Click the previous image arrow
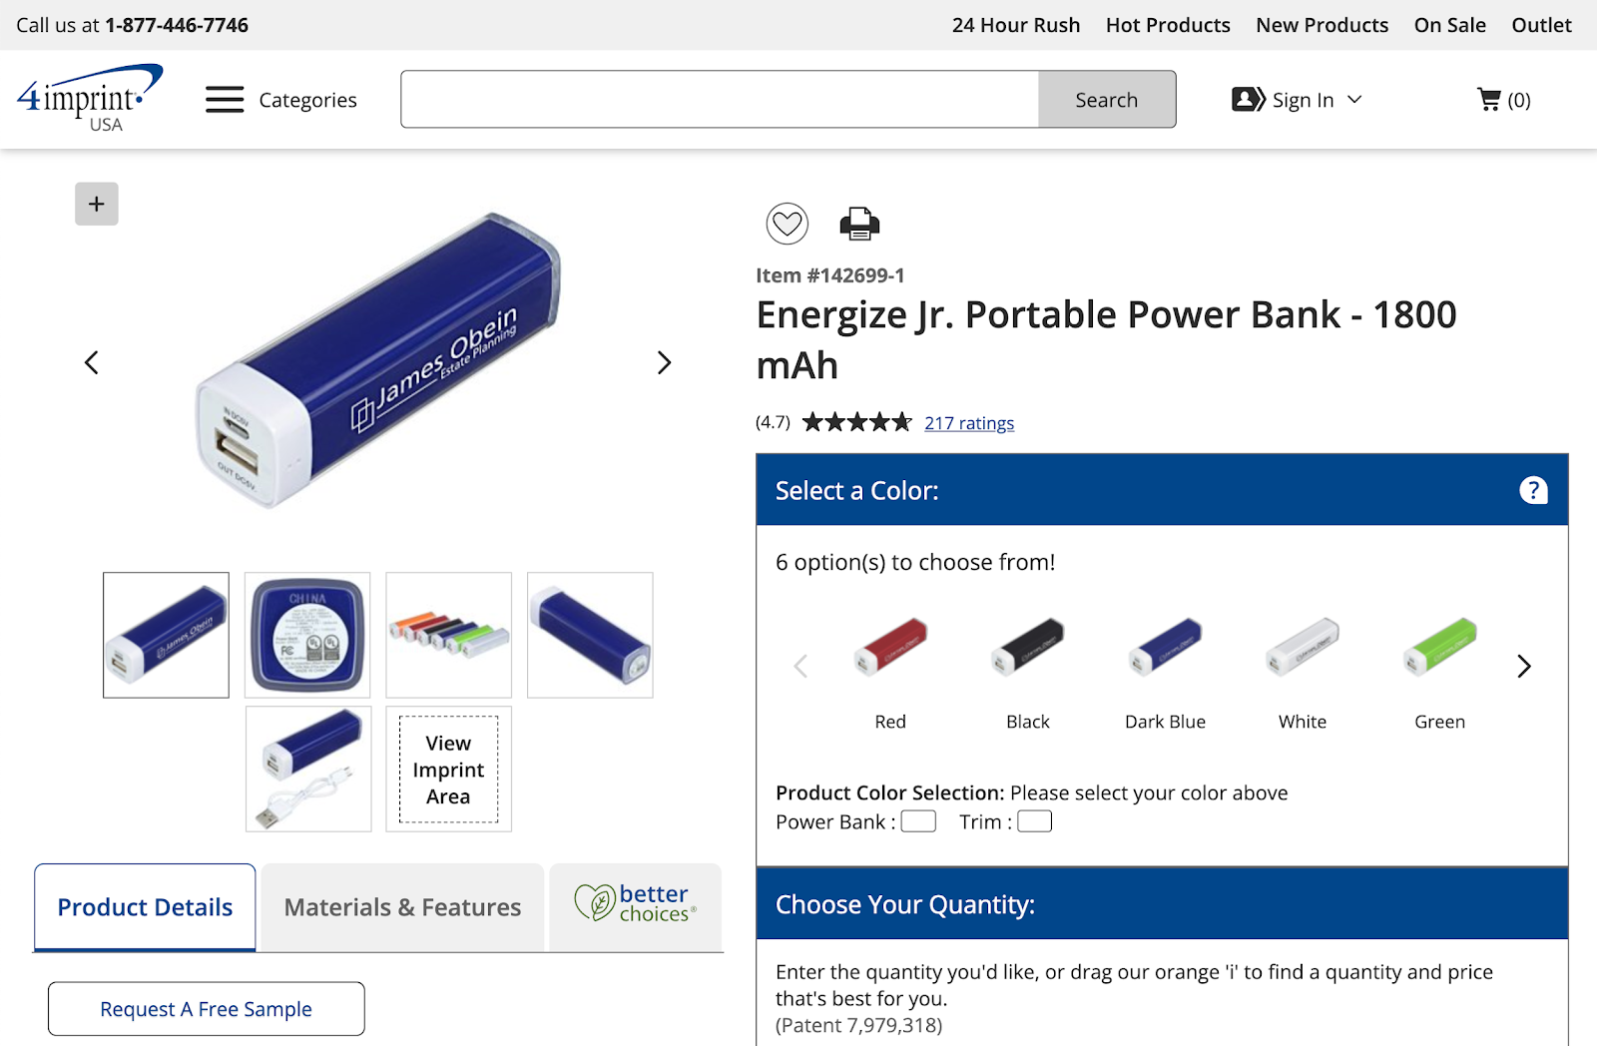Screen dimensions: 1597x1046 coord(91,361)
